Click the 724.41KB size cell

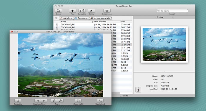click(x=126, y=24)
